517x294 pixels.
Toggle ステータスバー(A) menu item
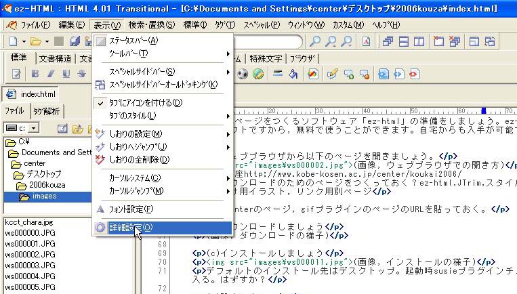[x=163, y=41]
